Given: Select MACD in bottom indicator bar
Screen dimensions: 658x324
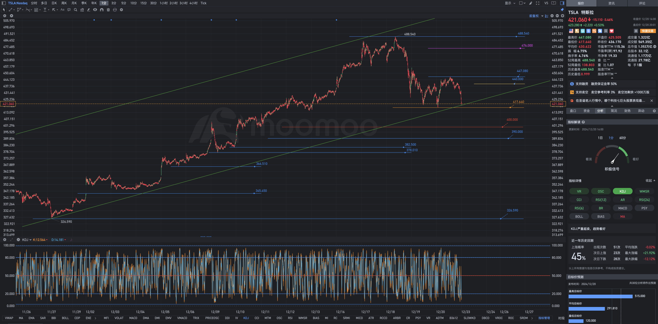Looking at the screenshot, I should [133, 318].
